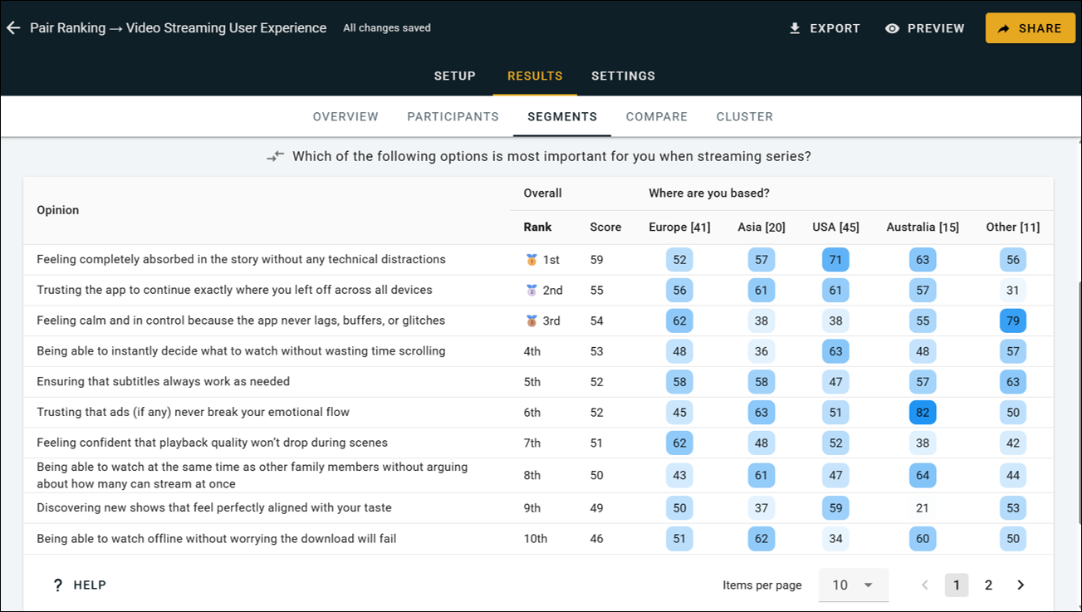Viewport: 1082px width, 612px height.
Task: Switch to the Settings tab
Action: (623, 76)
